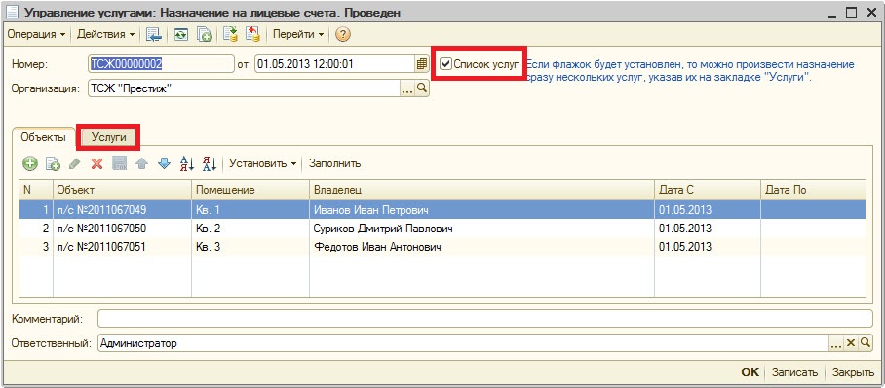This screenshot has width=885, height=388.
Task: Click the Владелец column header
Action: [x=482, y=191]
